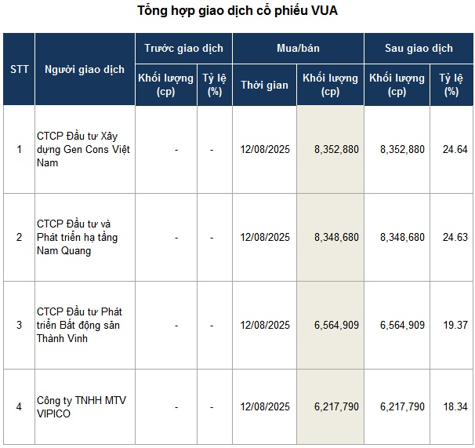Select the Sau giao dịch header cell
This screenshot has height=448, width=475.
[x=419, y=48]
